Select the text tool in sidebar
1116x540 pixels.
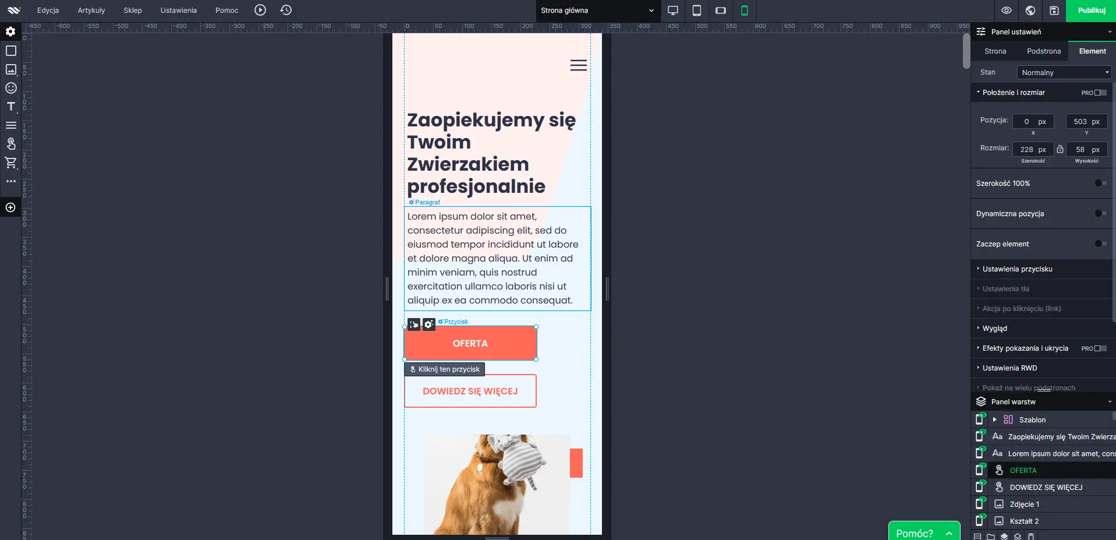click(10, 107)
